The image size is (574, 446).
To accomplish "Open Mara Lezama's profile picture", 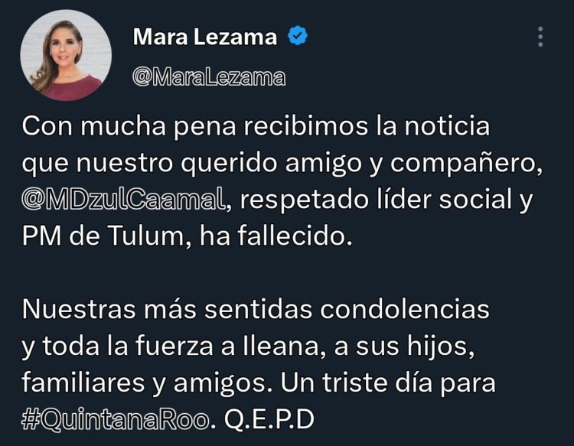I will click(x=66, y=55).
